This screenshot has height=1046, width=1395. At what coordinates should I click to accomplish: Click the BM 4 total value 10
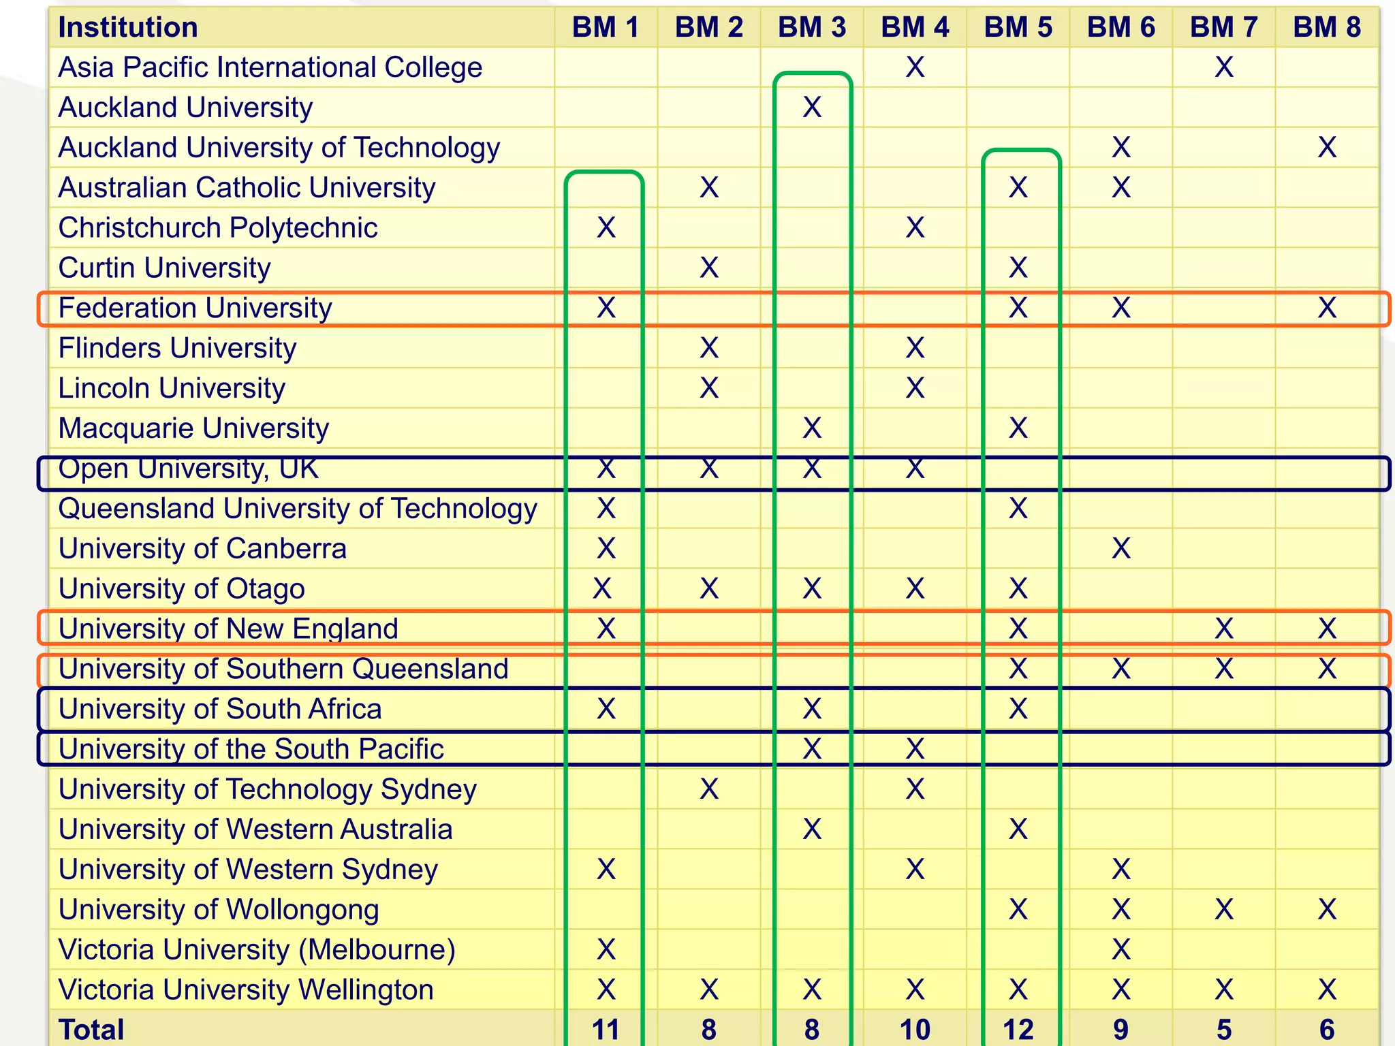[x=915, y=1030]
